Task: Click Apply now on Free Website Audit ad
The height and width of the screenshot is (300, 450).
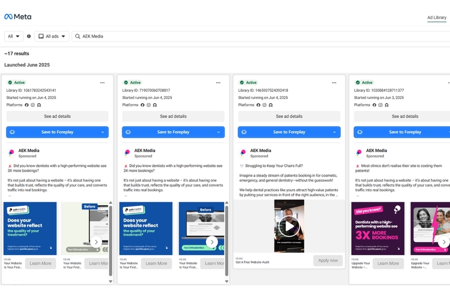Action: (328, 261)
